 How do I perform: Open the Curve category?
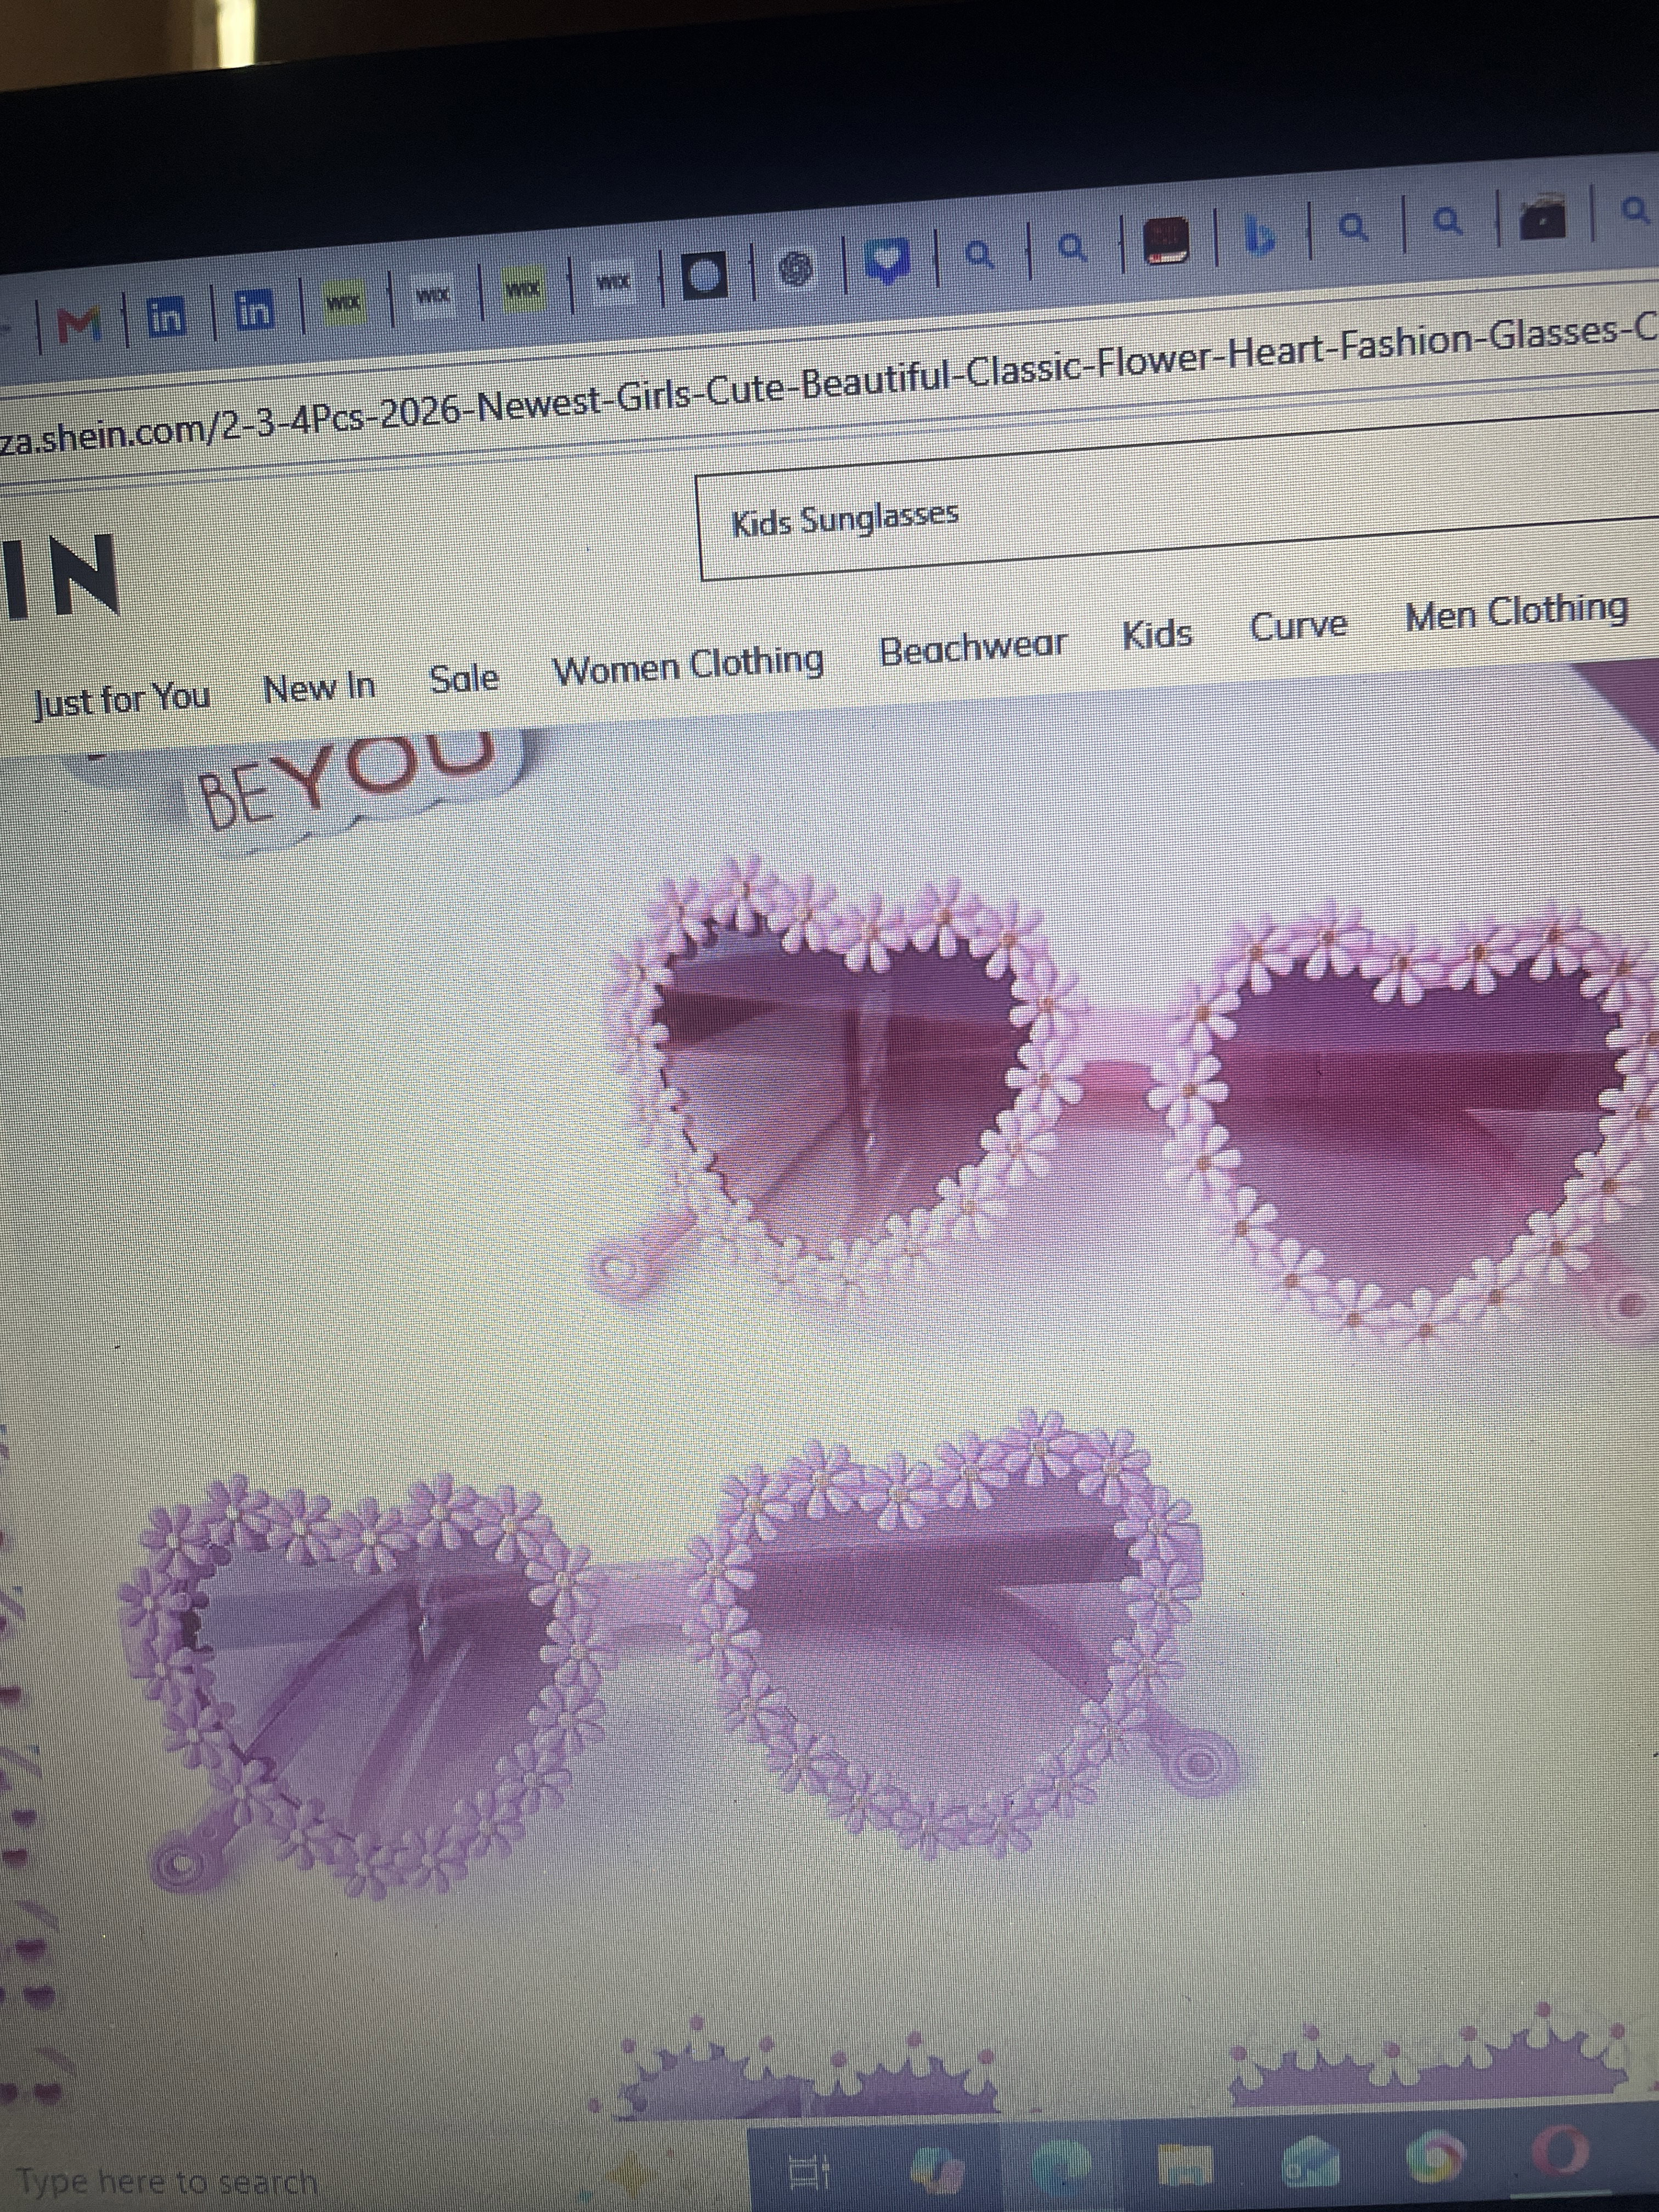[1299, 626]
